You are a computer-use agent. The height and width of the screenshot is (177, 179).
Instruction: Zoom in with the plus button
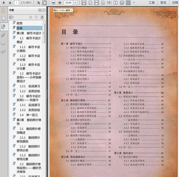pos(60,3)
